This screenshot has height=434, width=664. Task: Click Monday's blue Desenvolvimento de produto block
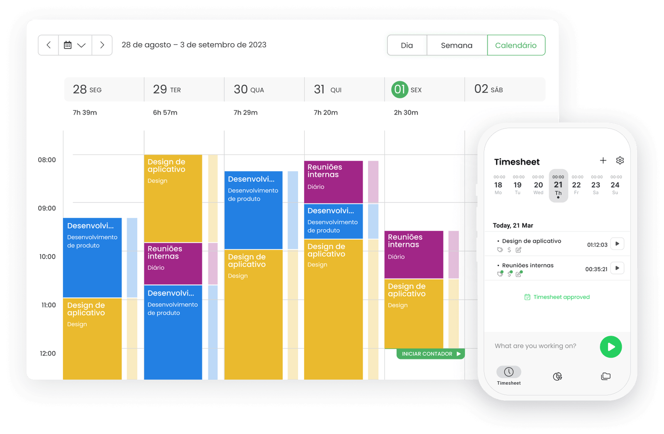click(92, 257)
